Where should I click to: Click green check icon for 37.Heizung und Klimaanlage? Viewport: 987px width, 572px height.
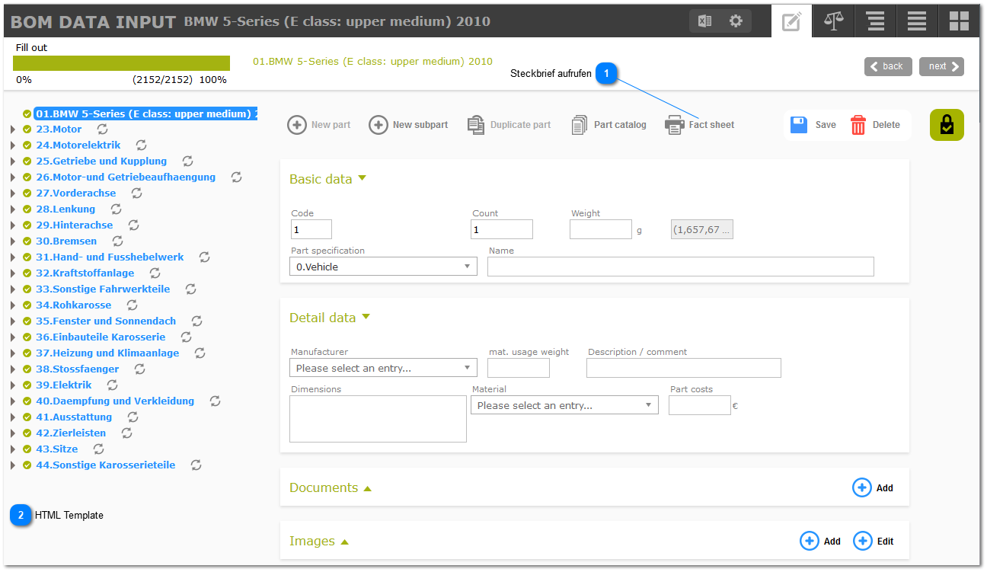[x=27, y=353]
